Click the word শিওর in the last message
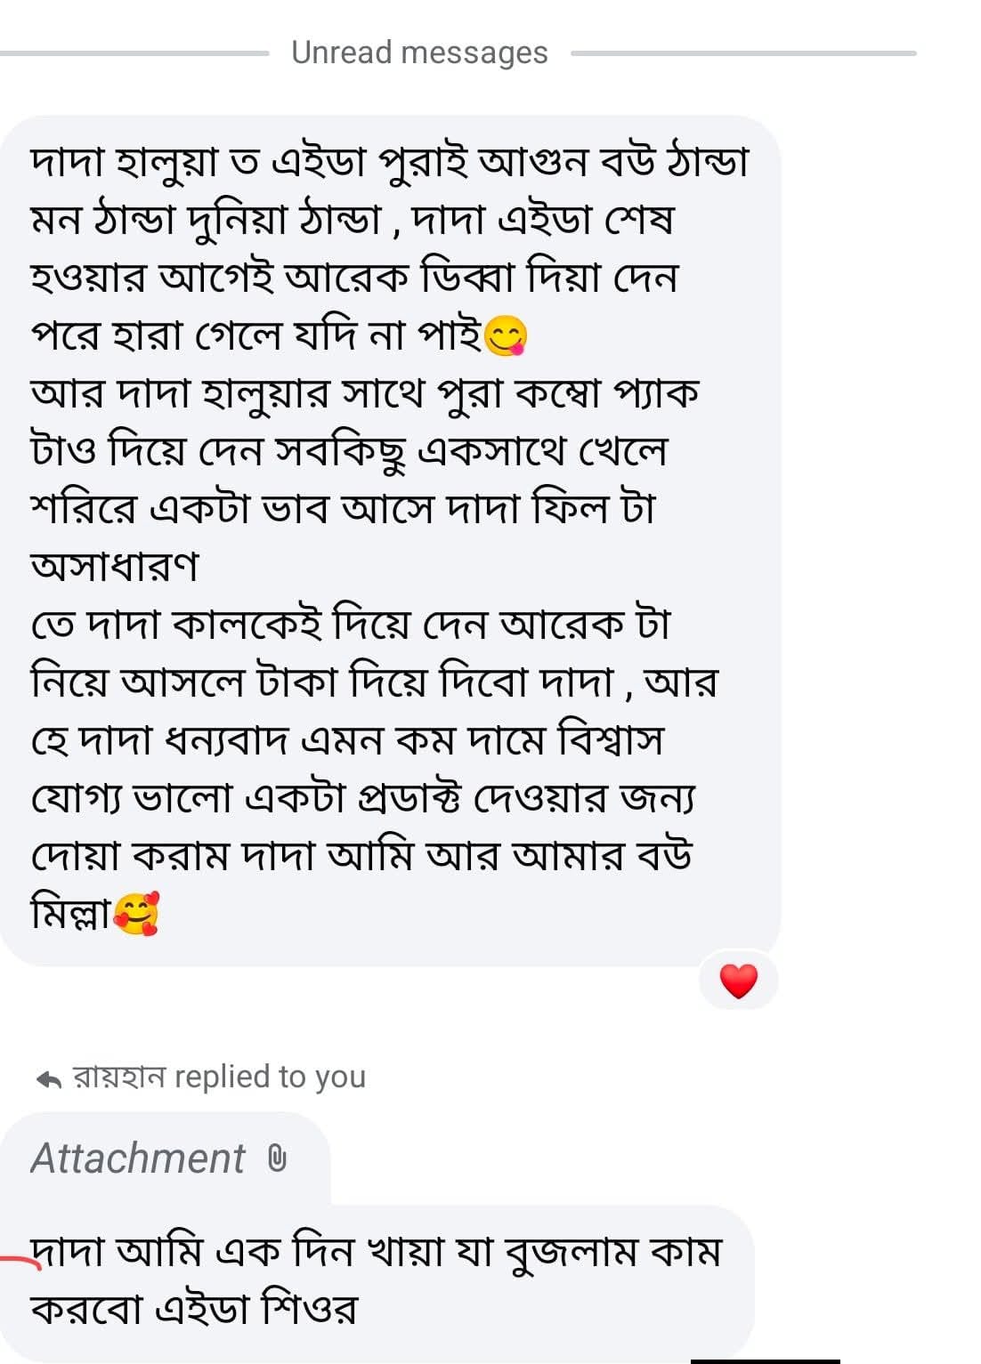Screen dimensions: 981x1364 click(309, 1310)
